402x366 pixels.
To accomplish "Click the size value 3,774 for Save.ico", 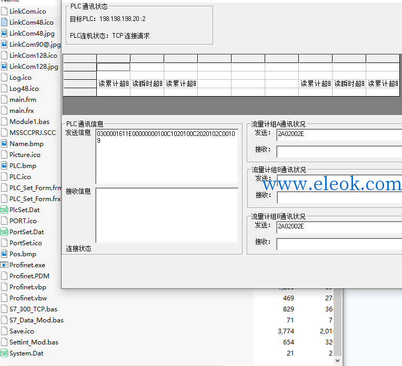I will (286, 331).
